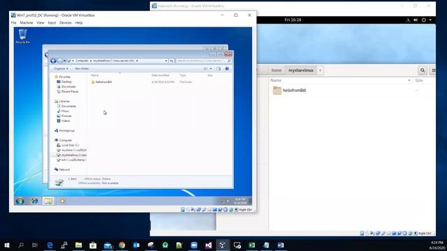The height and width of the screenshot is (251, 447).
Task: Open the Input menu in VirtualBox
Action: 52,23
